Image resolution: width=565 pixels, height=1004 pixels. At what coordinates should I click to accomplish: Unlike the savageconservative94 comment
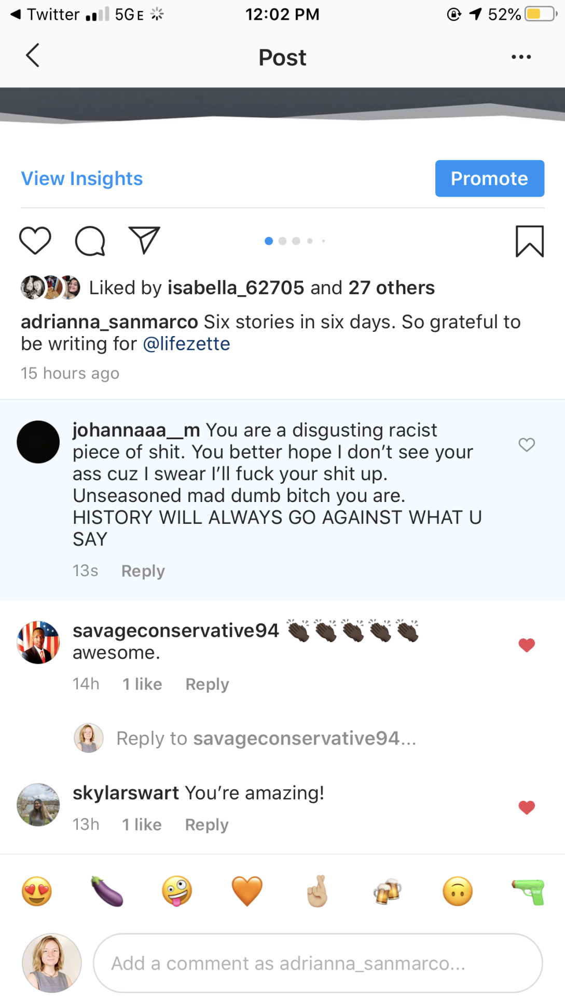click(x=526, y=645)
